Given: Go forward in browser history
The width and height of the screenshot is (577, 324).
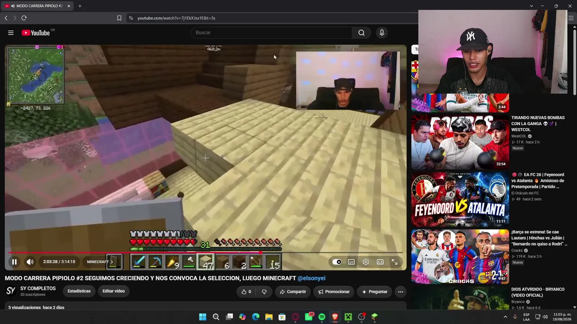Looking at the screenshot, I should tap(14, 18).
